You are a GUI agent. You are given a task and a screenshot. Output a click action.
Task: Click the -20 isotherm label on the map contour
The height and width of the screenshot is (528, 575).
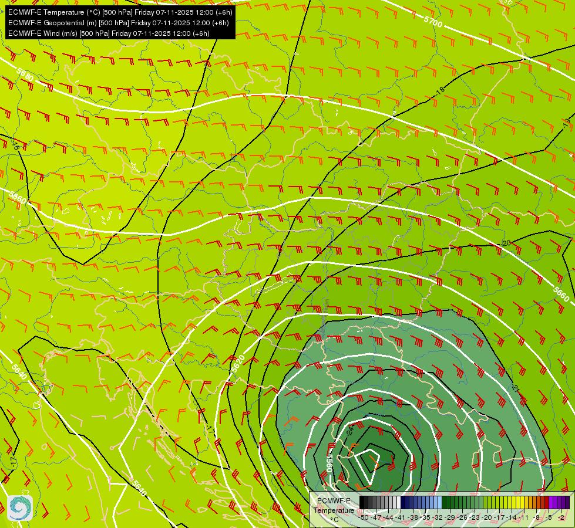click(506, 243)
